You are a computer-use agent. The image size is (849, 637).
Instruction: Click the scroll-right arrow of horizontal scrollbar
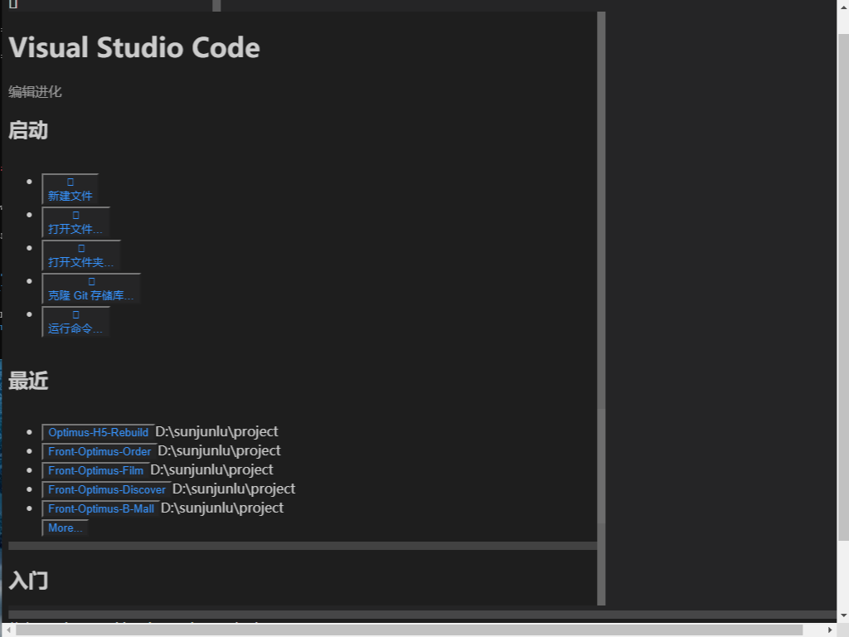(830, 630)
